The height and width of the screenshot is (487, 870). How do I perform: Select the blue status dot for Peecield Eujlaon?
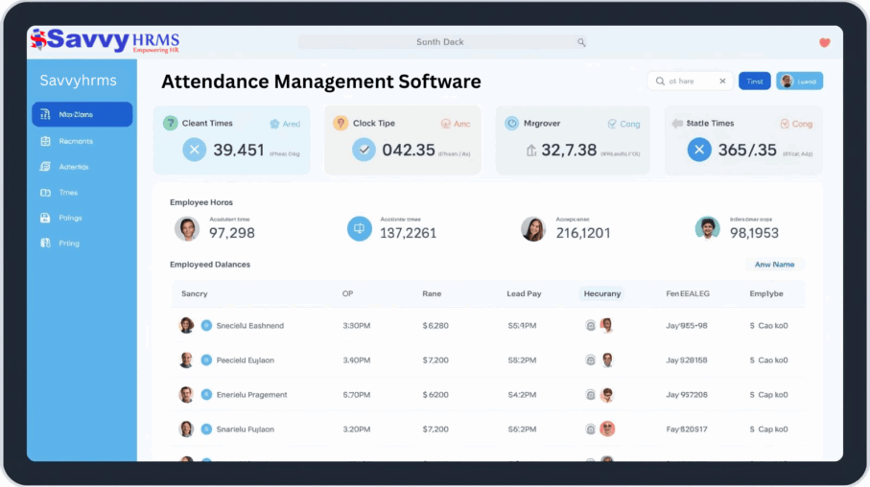[206, 360]
